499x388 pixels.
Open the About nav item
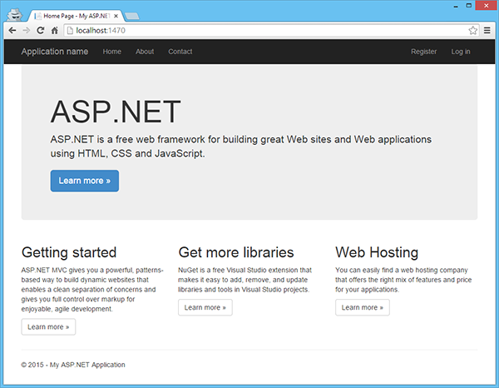(x=145, y=52)
